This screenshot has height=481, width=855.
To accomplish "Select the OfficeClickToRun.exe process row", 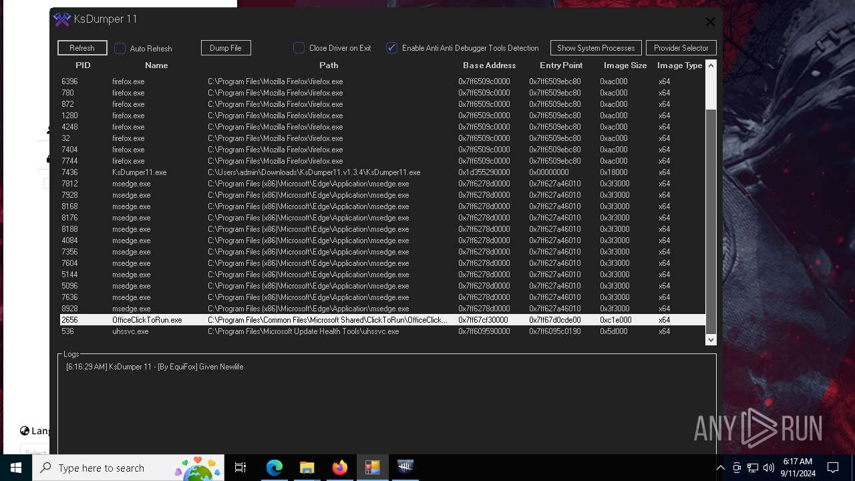I will coord(382,320).
